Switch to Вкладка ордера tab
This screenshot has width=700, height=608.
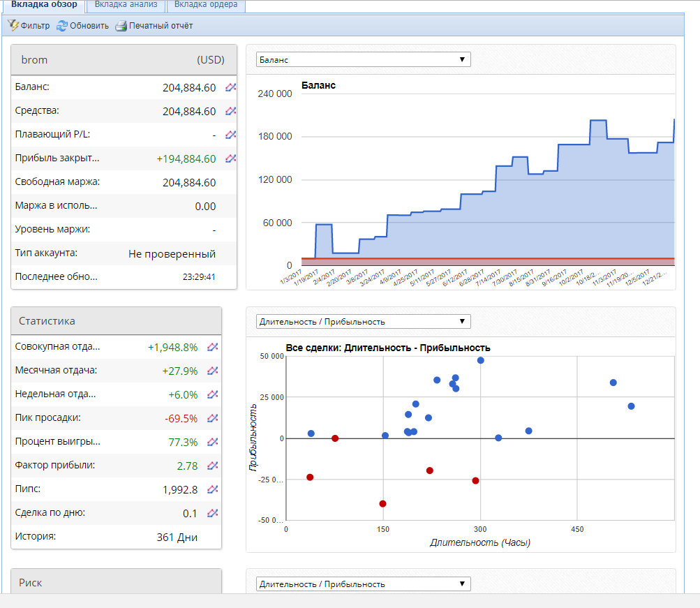[206, 5]
